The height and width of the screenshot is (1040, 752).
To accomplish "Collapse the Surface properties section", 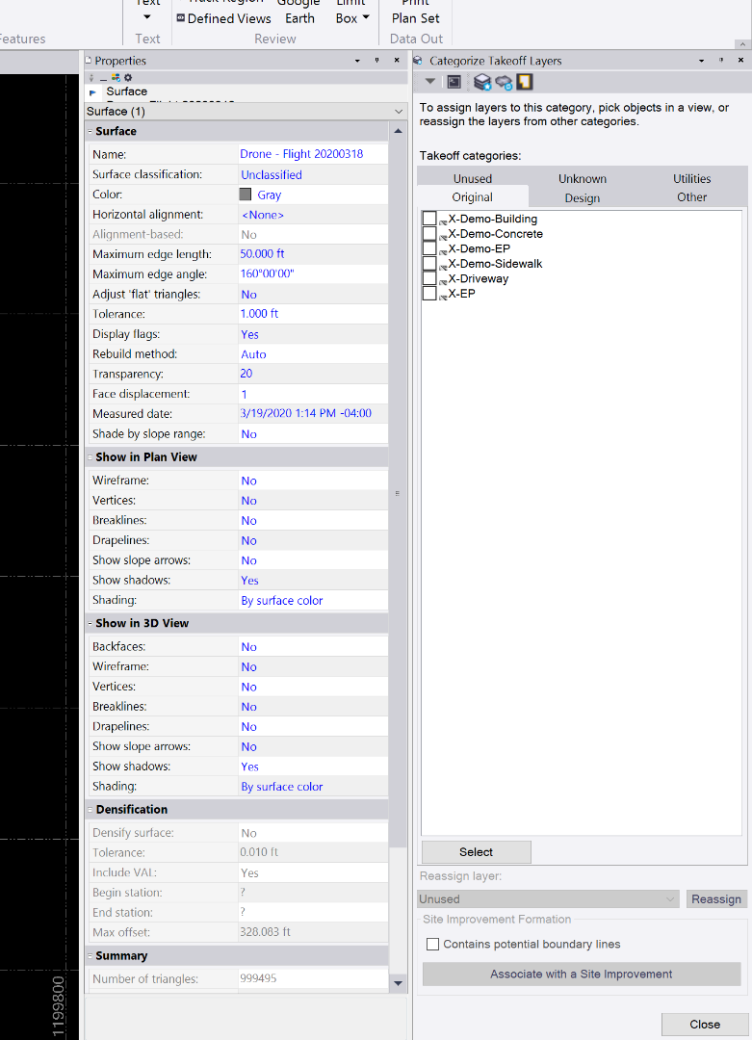I will 91,131.
